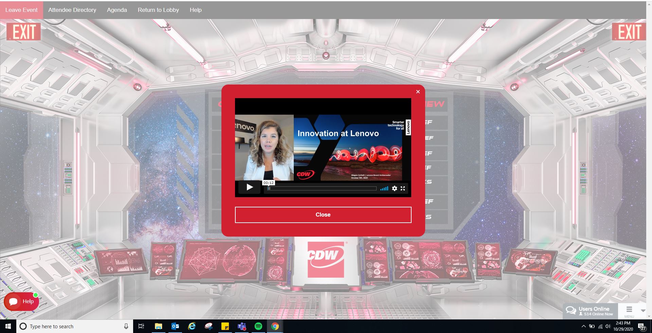Click the video progress bar
Image resolution: width=652 pixels, height=333 pixels.
point(322,188)
